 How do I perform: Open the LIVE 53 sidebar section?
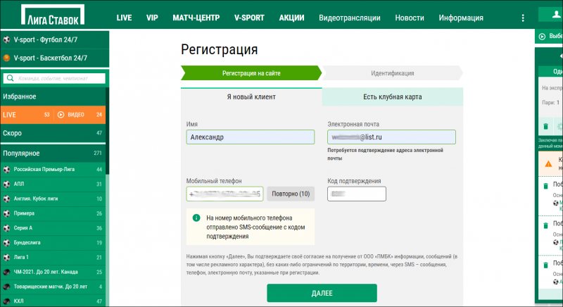(x=27, y=115)
